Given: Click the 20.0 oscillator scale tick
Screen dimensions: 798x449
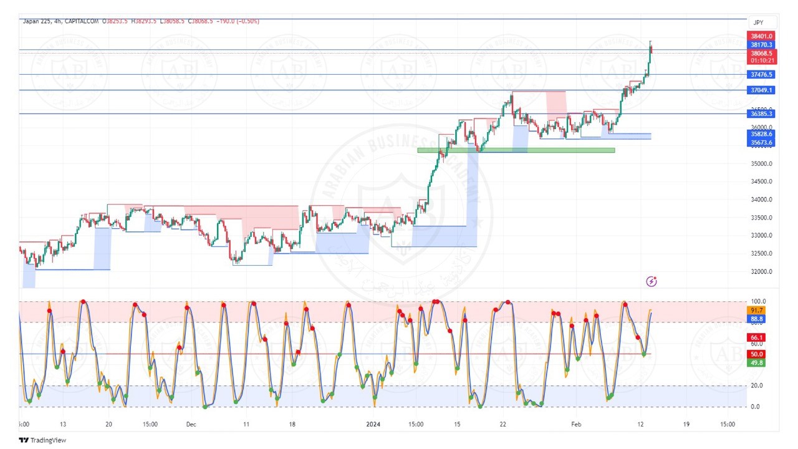Looking at the screenshot, I should tap(756, 385).
